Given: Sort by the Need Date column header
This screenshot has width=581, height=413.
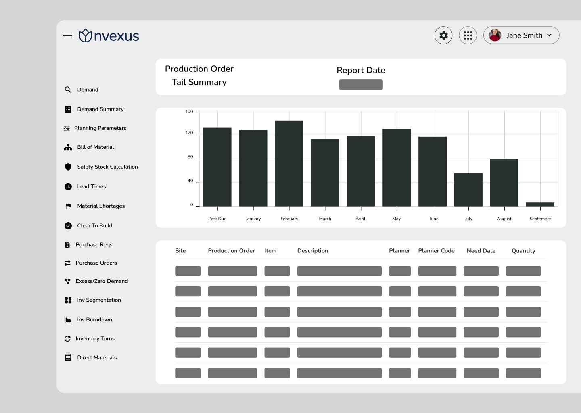Looking at the screenshot, I should (x=481, y=251).
